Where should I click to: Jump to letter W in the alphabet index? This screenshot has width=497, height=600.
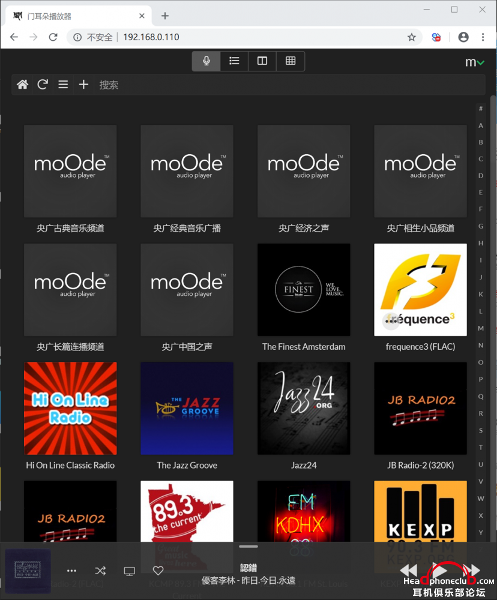coord(481,499)
